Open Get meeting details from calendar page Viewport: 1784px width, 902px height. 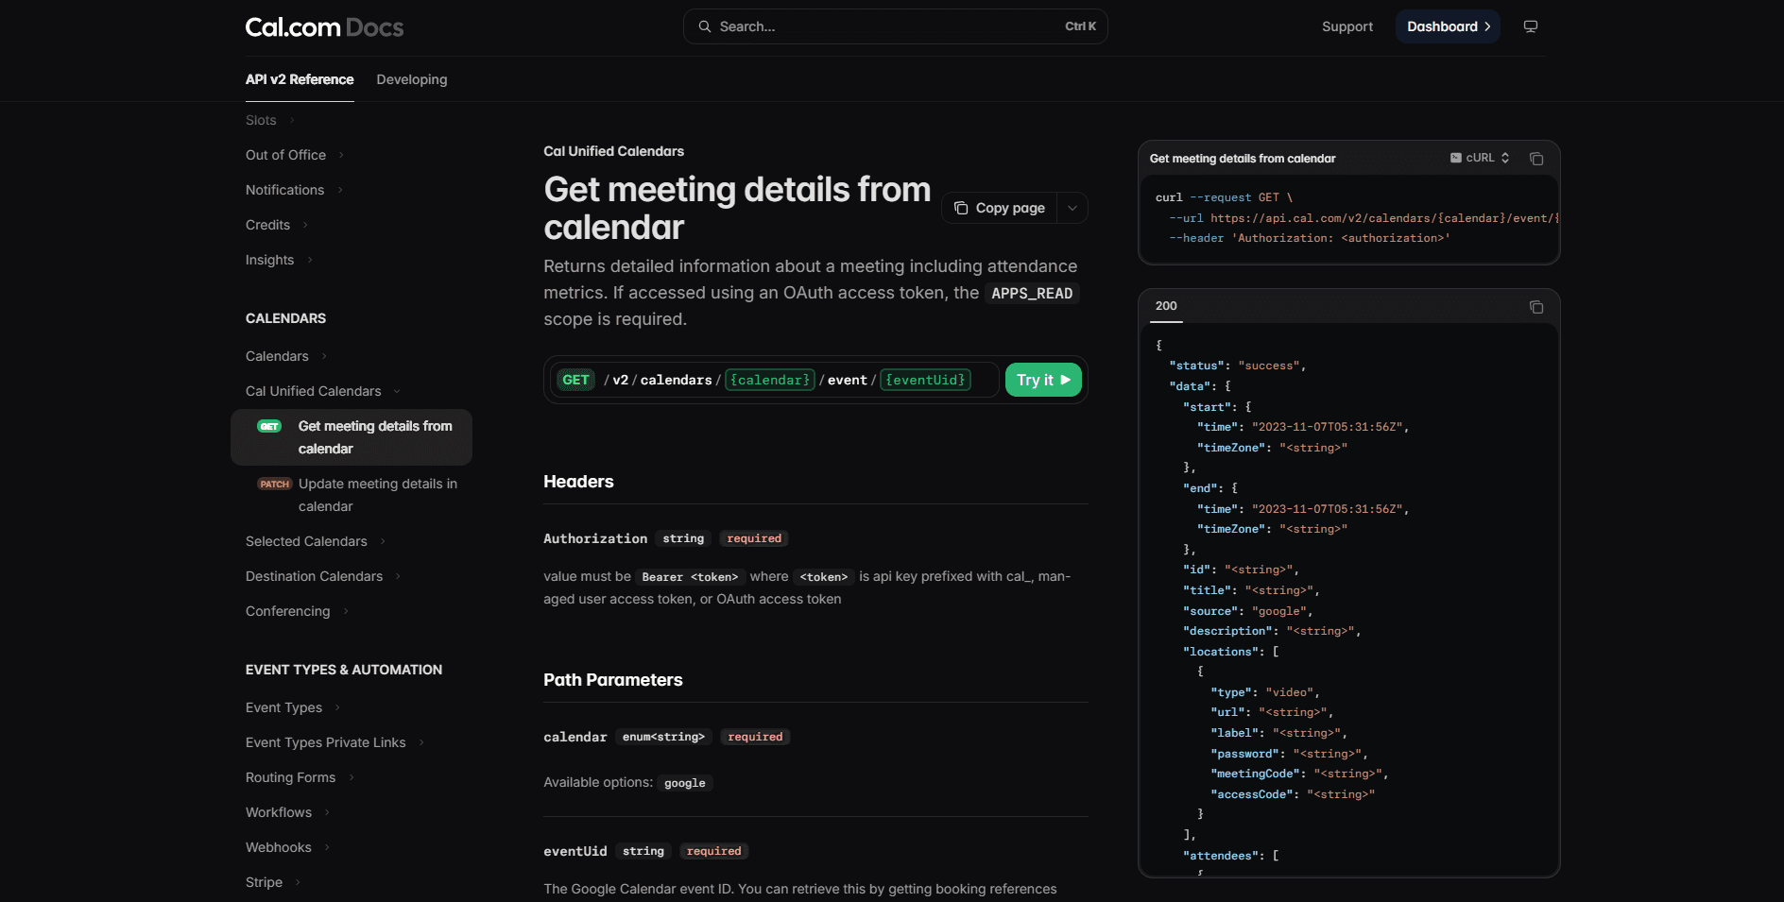click(352, 437)
